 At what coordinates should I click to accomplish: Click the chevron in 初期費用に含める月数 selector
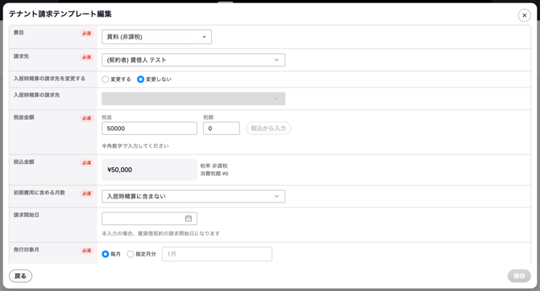coord(276,196)
